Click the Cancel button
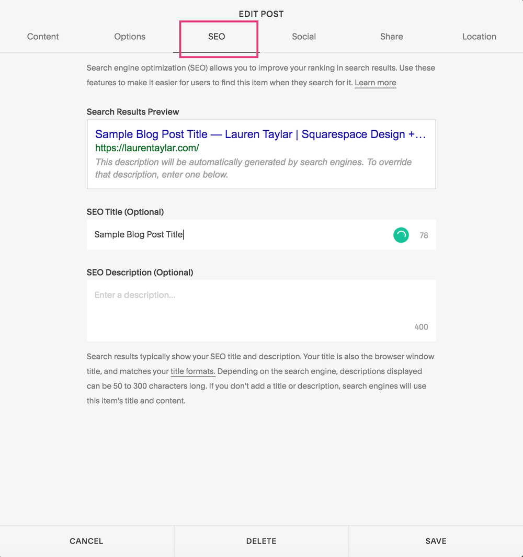523x557 pixels. (86, 541)
